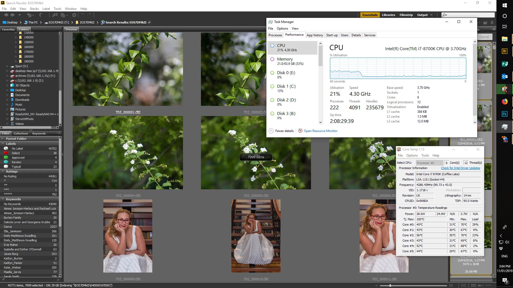The height and width of the screenshot is (288, 513).
Task: Filter by five-star rating
Action: click(x=8, y=194)
